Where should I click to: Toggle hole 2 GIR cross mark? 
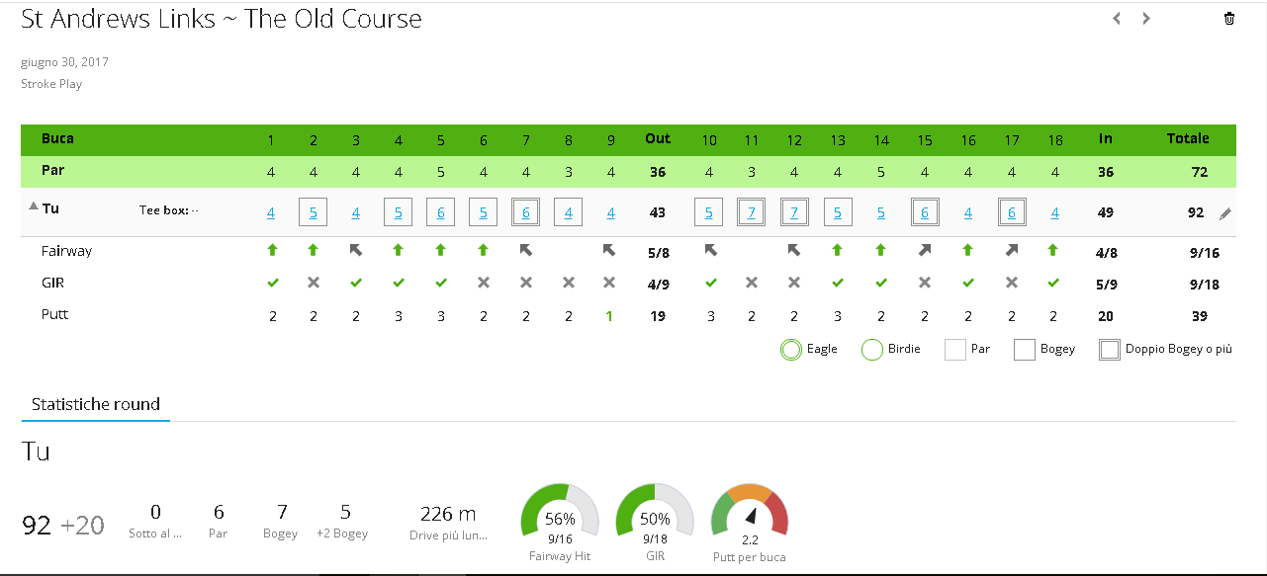point(314,284)
